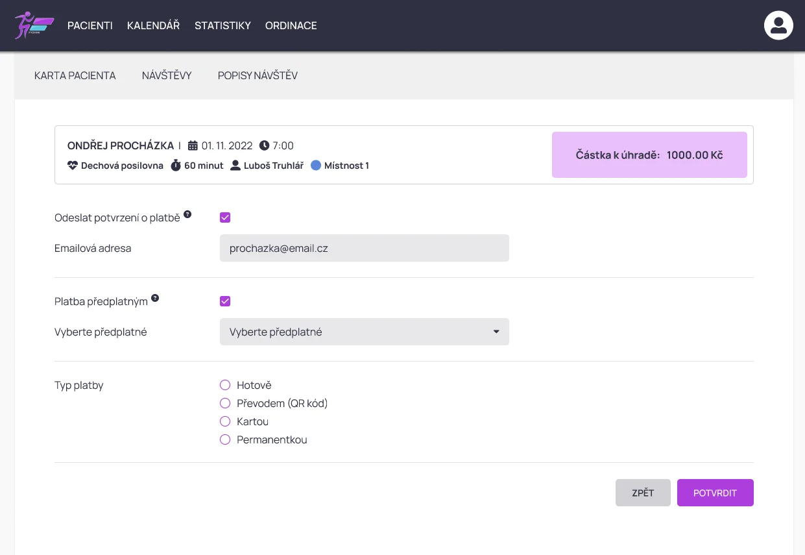The image size is (805, 555).
Task: Click the help icon next to Odeslat potvrzení o platbě
Action: (x=187, y=214)
